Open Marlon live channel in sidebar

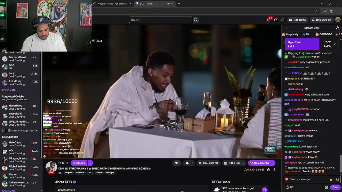coord(21,176)
